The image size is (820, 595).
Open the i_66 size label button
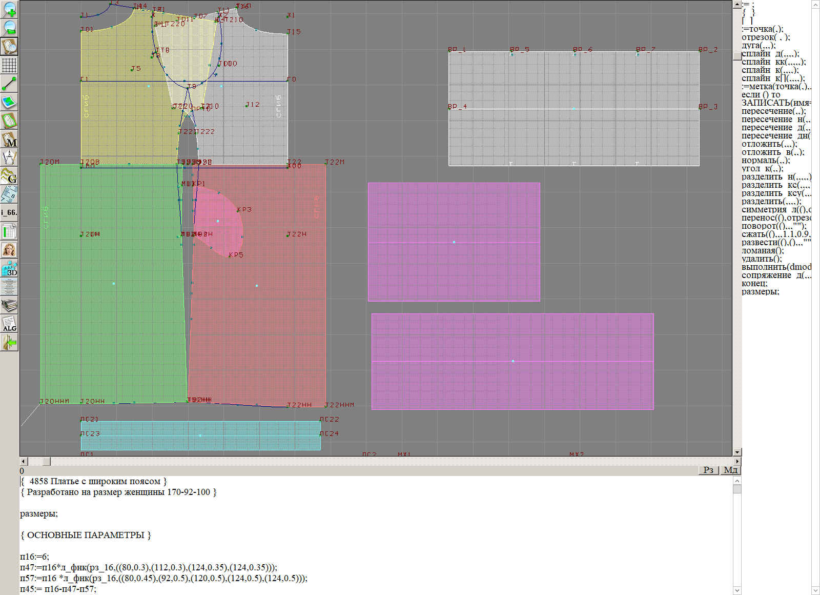pyautogui.click(x=9, y=212)
